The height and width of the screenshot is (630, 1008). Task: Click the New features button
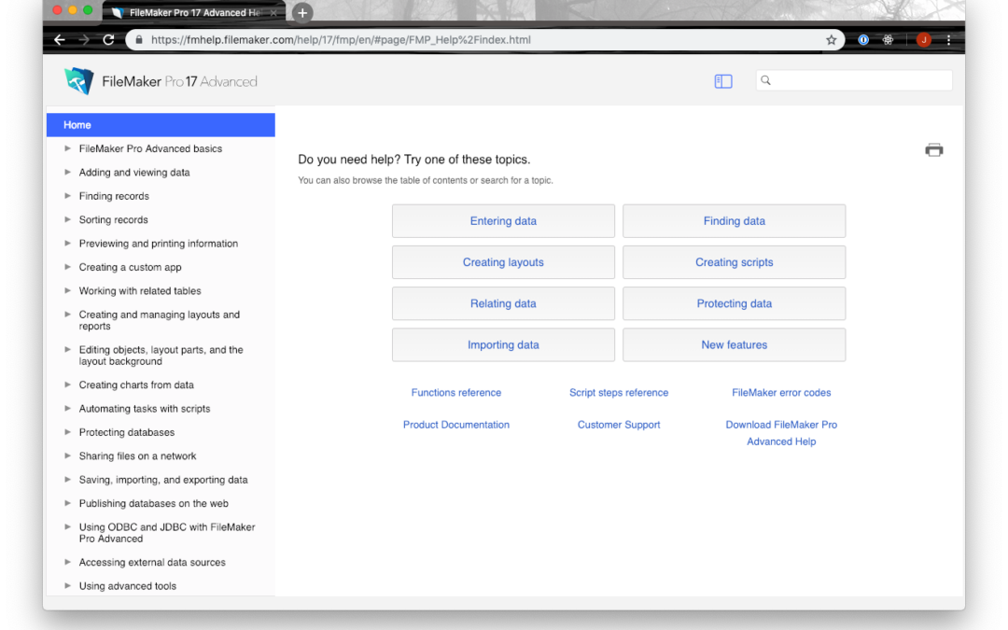coord(735,344)
